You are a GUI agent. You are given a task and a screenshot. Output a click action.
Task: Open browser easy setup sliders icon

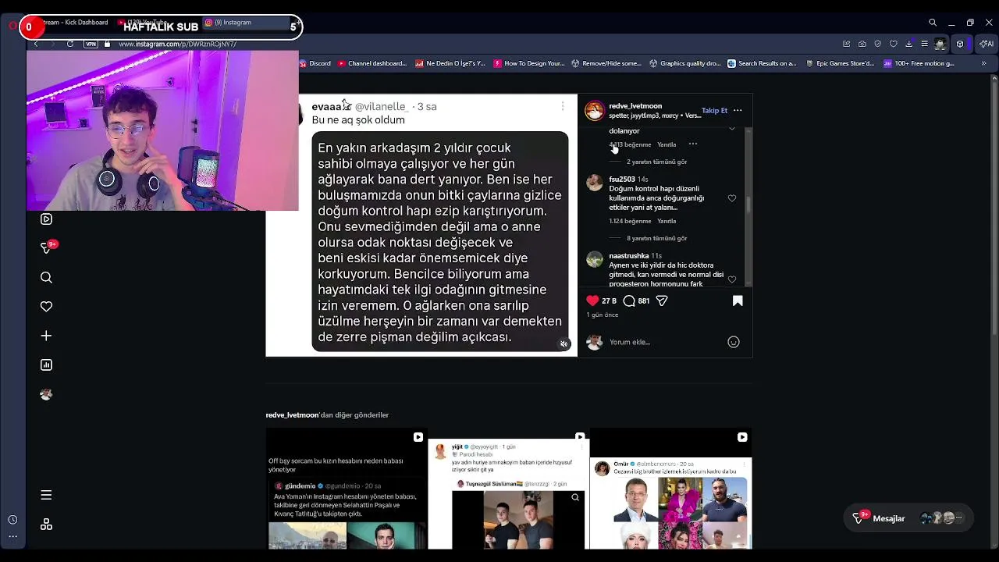click(x=924, y=44)
